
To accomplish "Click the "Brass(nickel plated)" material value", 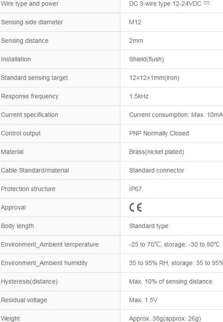I will (156, 152).
